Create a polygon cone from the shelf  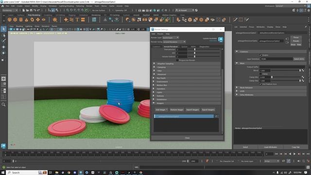click(x=27, y=19)
